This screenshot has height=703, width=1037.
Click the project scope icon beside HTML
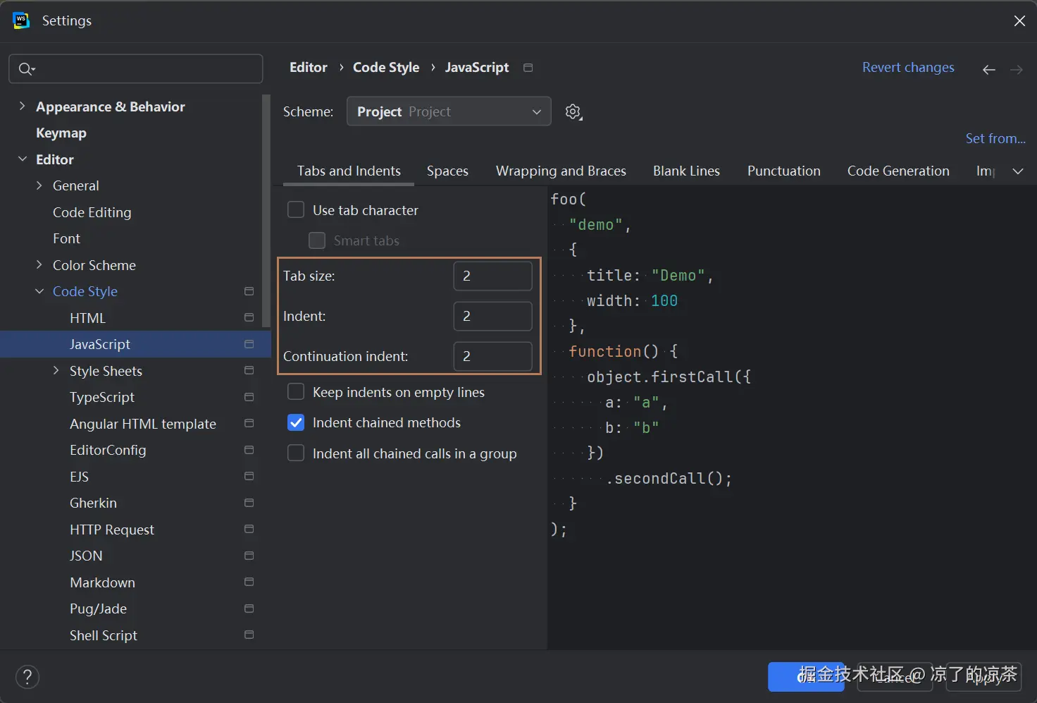[249, 318]
